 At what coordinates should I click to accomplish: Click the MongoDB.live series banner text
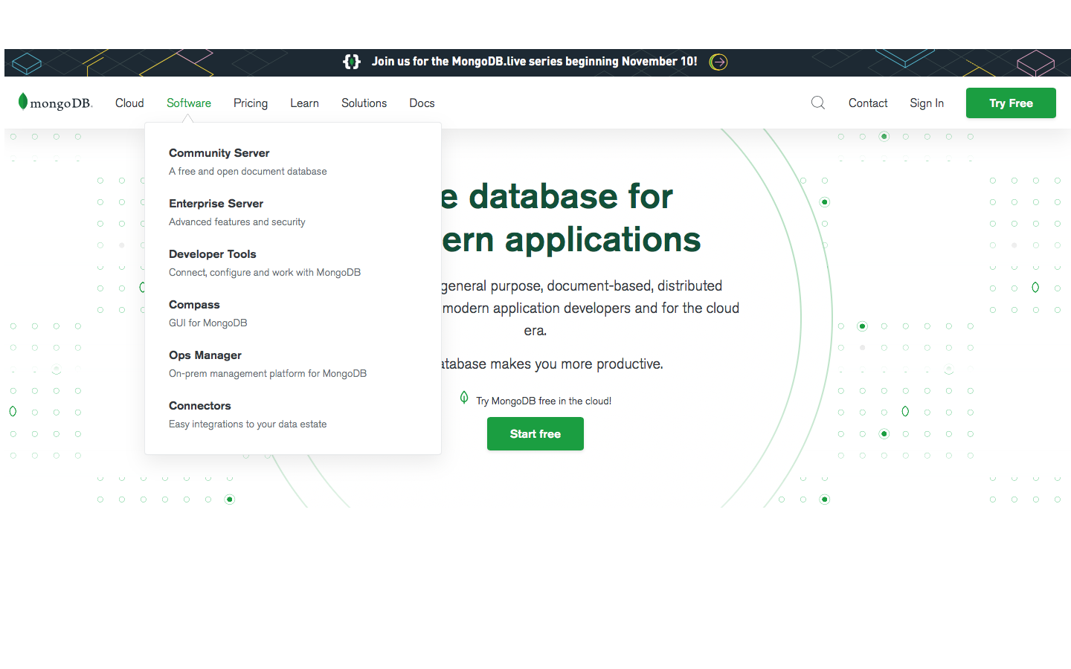pyautogui.click(x=535, y=62)
